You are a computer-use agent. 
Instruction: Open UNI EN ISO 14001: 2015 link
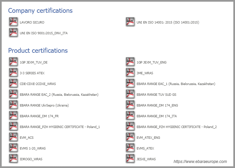pyautogui.click(x=168, y=23)
